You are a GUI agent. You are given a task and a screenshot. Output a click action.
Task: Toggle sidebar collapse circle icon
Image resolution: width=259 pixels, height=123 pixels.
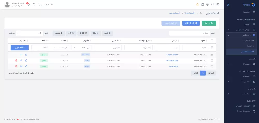click(228, 5)
